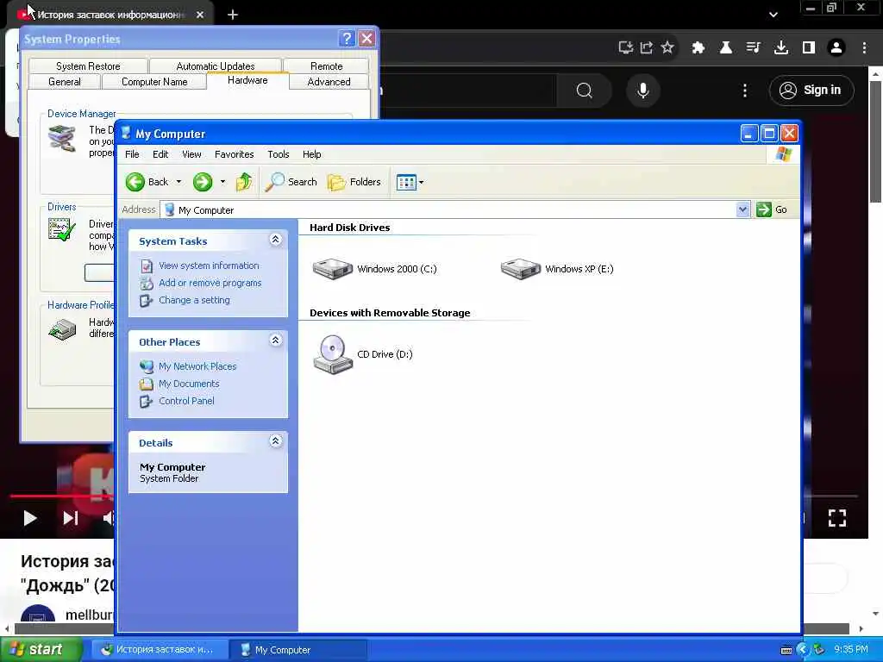Switch to My Computer taskbar button
The width and height of the screenshot is (883, 662).
[x=298, y=650]
